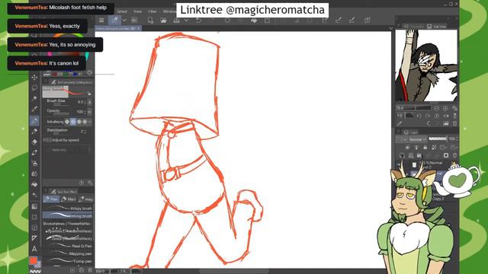This screenshot has width=488, height=274.
Task: Select the Decoration sparkle tool
Action: click(x=34, y=195)
